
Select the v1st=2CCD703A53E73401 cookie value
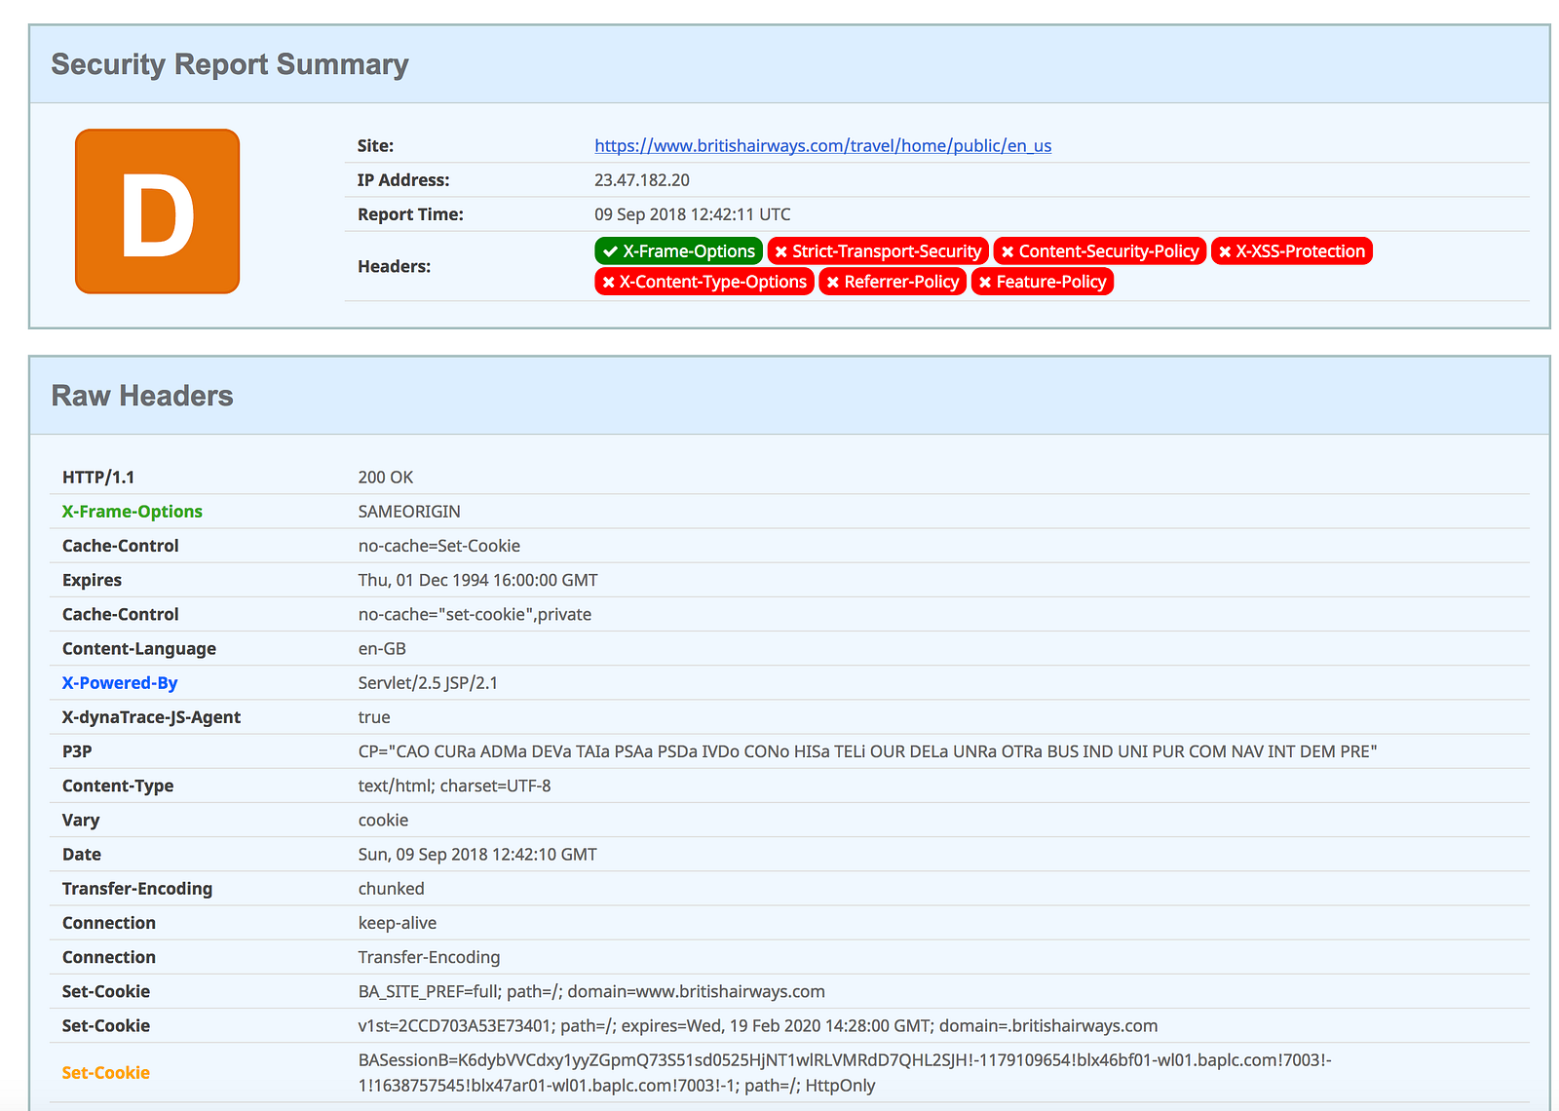coord(758,1026)
